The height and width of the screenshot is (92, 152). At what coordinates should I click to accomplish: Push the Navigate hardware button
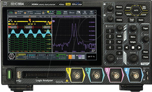(x=133, y=42)
